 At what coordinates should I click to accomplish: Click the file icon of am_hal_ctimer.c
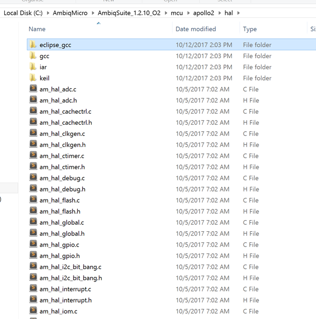[33, 155]
